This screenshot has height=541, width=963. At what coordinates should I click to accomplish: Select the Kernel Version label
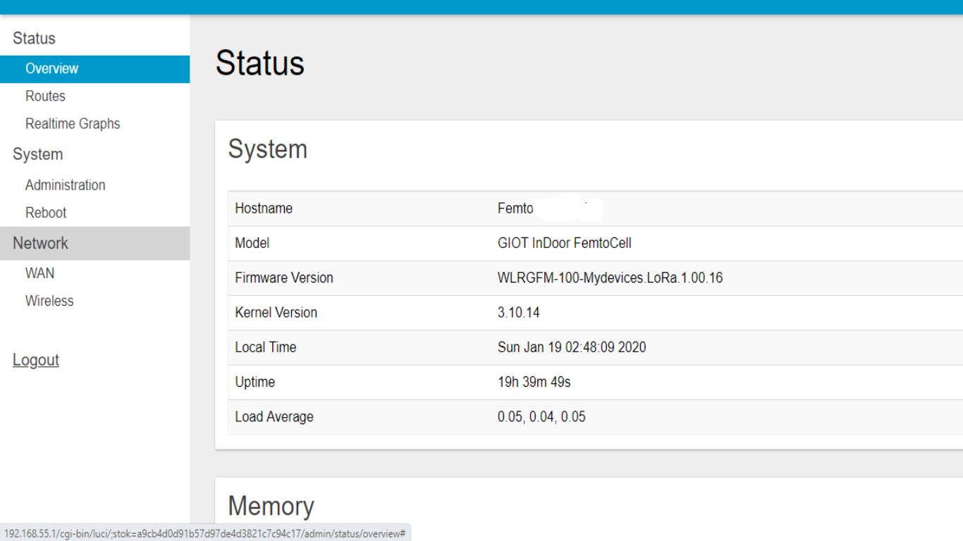click(276, 313)
